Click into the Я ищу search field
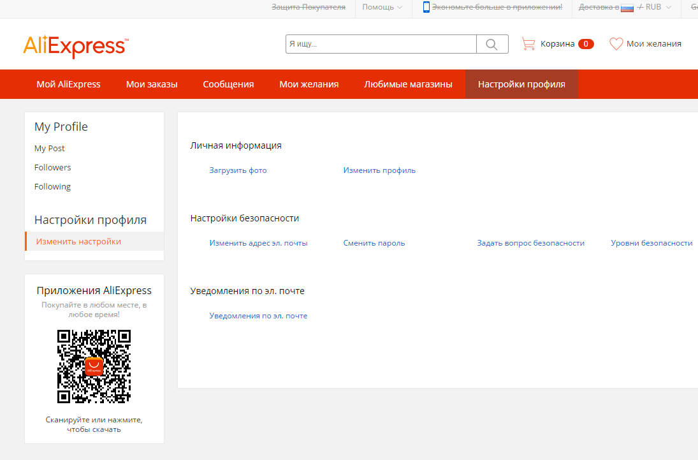Screen dimensions: 698x460 click(381, 44)
